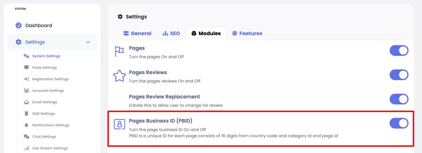
Task: Open the SEO tab
Action: click(x=171, y=34)
